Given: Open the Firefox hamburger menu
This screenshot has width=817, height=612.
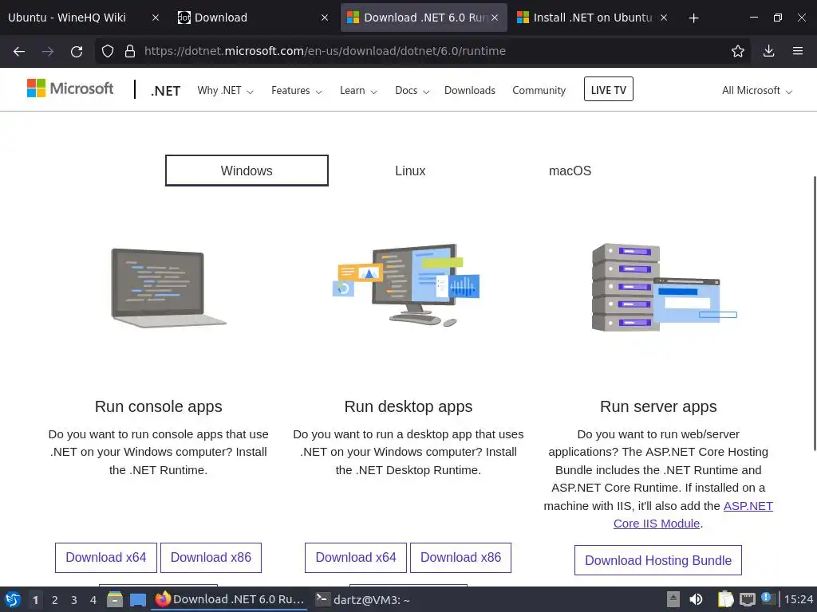Looking at the screenshot, I should (x=798, y=51).
